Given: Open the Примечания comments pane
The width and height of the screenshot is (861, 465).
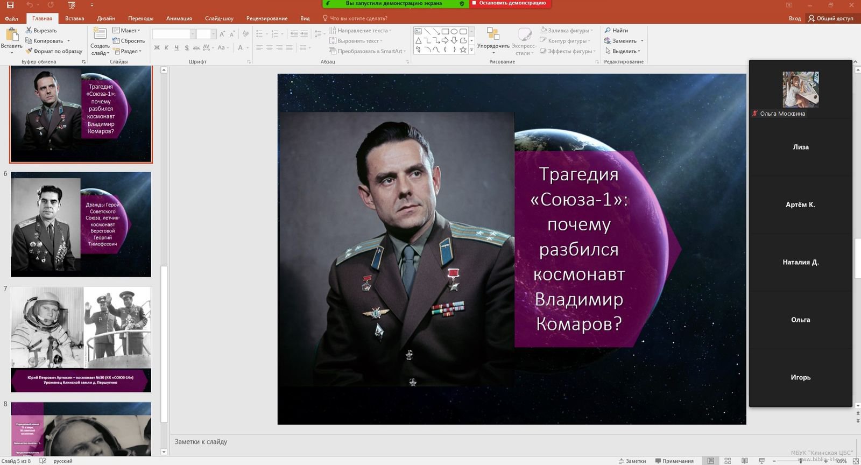Looking at the screenshot, I should [674, 461].
